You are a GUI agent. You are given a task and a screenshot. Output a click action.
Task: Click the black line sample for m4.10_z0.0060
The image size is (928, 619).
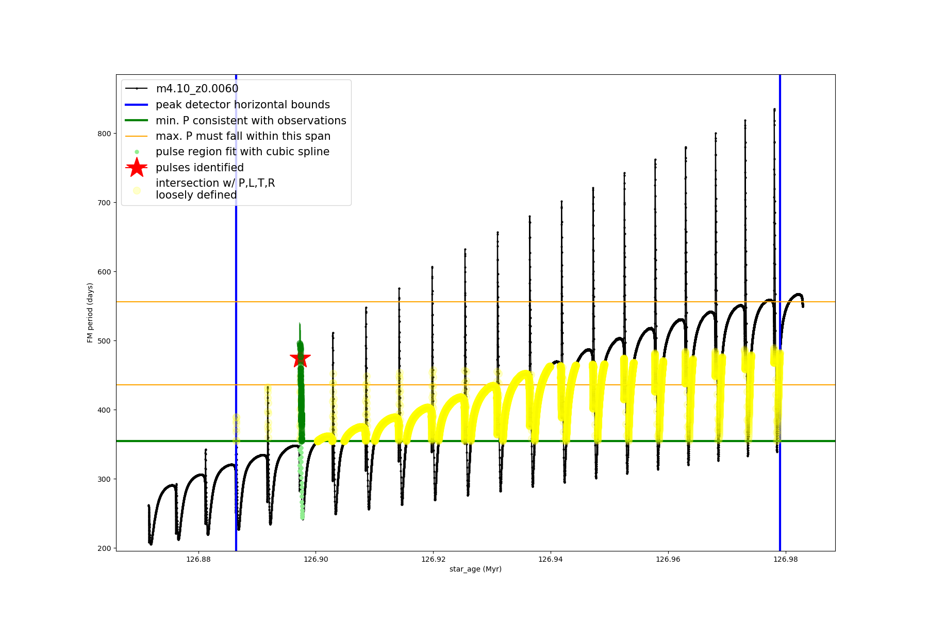(x=137, y=89)
